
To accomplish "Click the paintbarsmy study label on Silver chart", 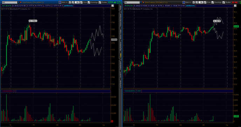I will (x=191, y=6).
